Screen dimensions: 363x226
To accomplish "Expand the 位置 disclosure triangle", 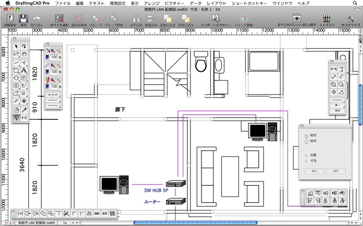I will click(x=307, y=155).
